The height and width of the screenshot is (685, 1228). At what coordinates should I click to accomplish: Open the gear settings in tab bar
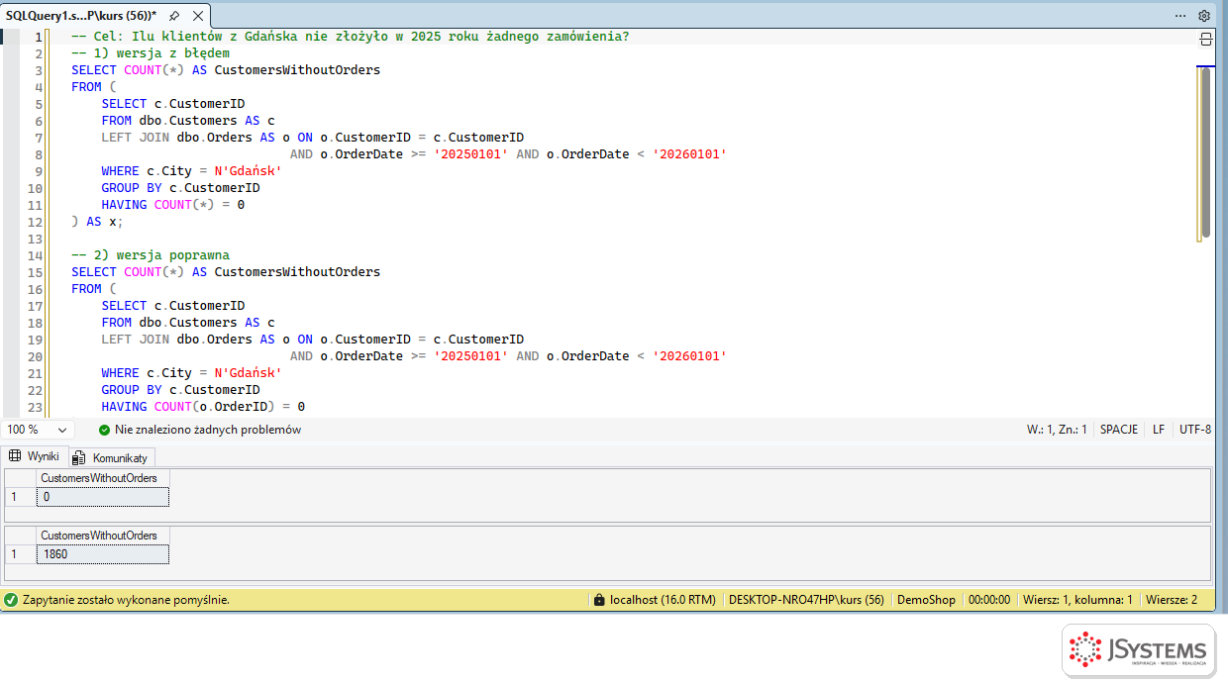(x=1204, y=16)
